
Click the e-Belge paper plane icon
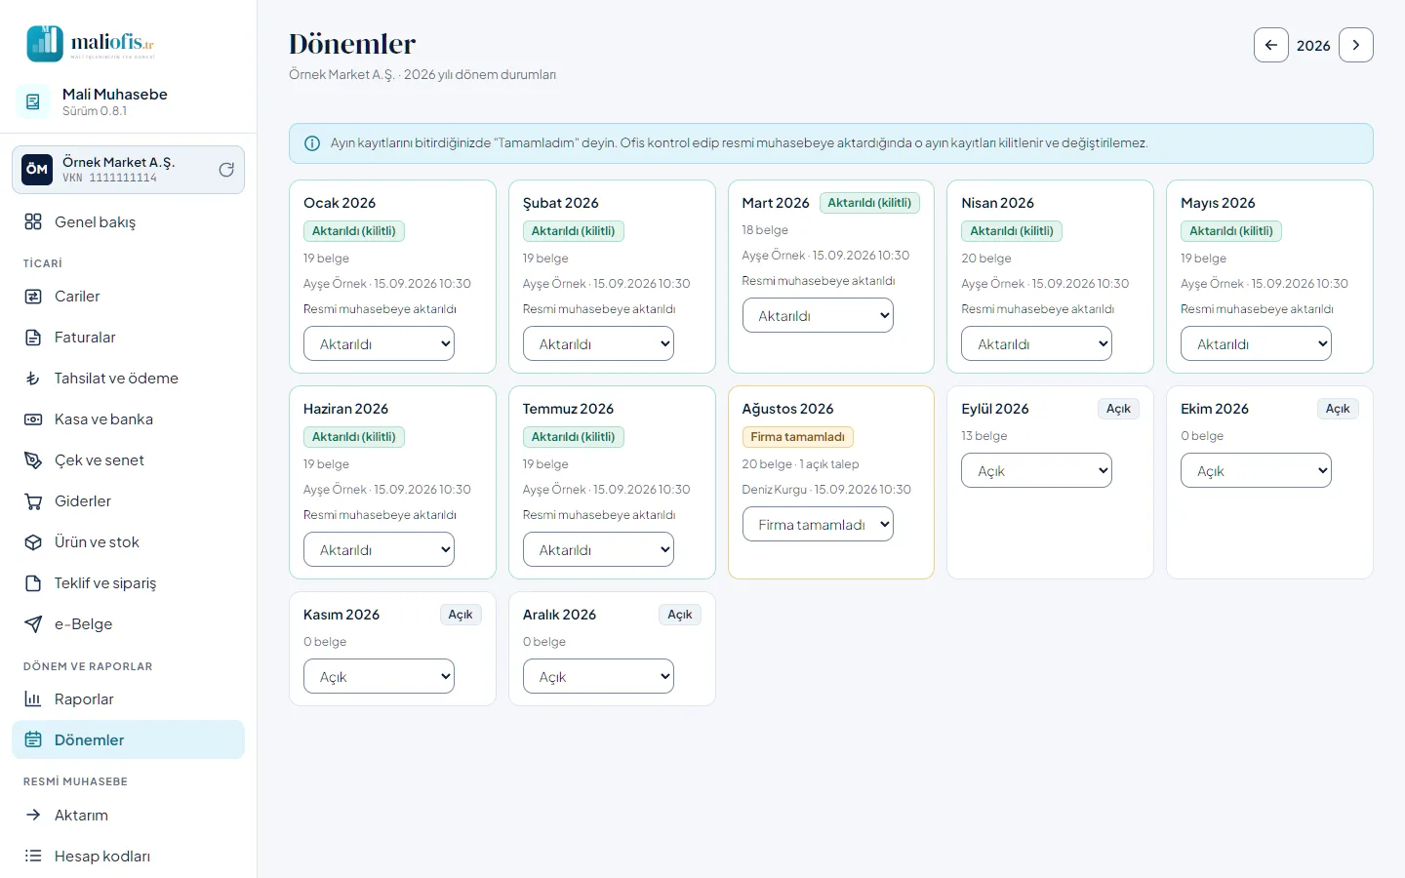click(33, 624)
